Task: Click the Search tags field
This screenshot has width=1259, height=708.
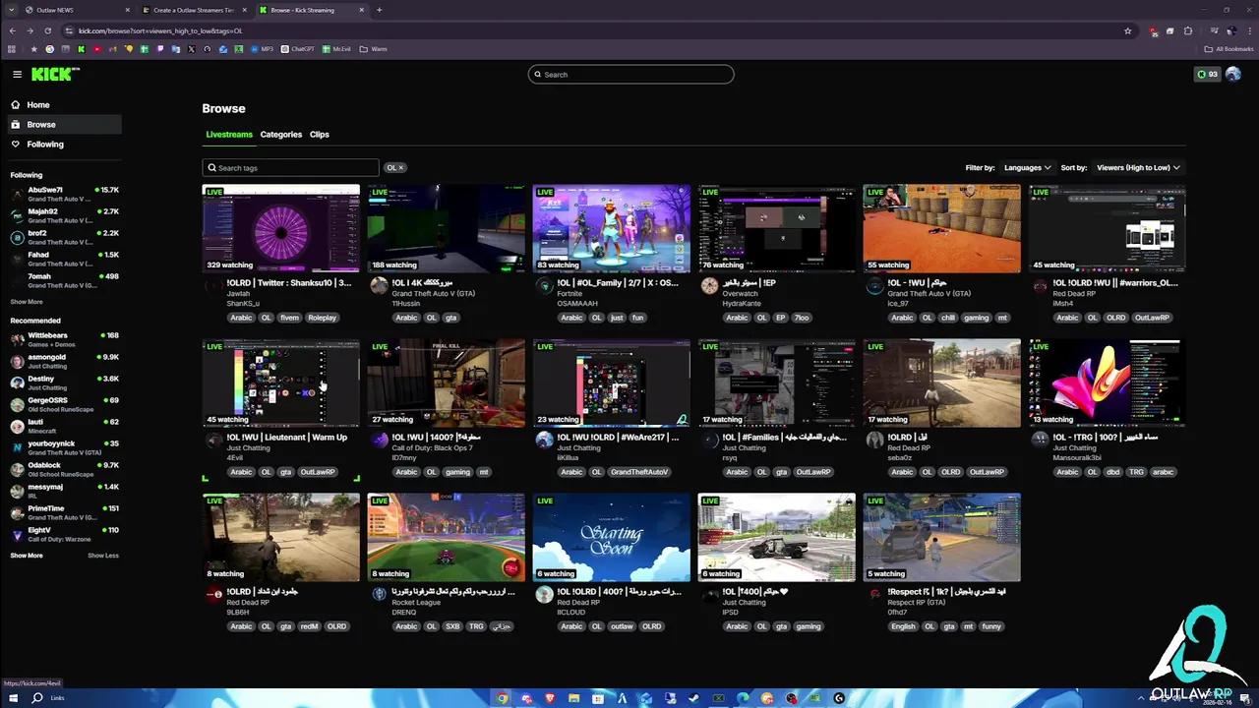Action: [290, 167]
